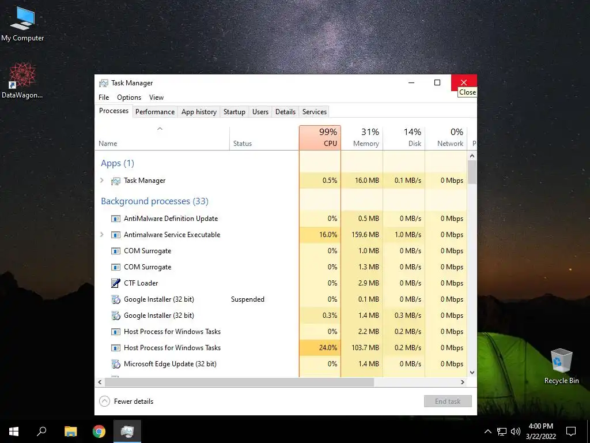Click the Suspended status text
The width and height of the screenshot is (590, 443).
tap(248, 299)
